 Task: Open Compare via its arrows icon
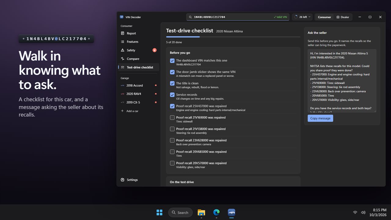tap(122, 59)
